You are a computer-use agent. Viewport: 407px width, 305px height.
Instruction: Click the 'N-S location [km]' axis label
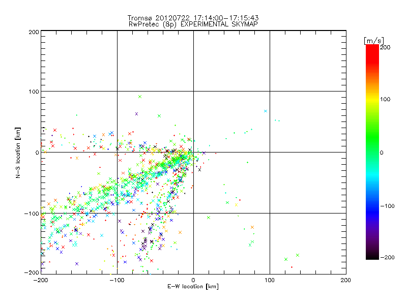point(18,153)
